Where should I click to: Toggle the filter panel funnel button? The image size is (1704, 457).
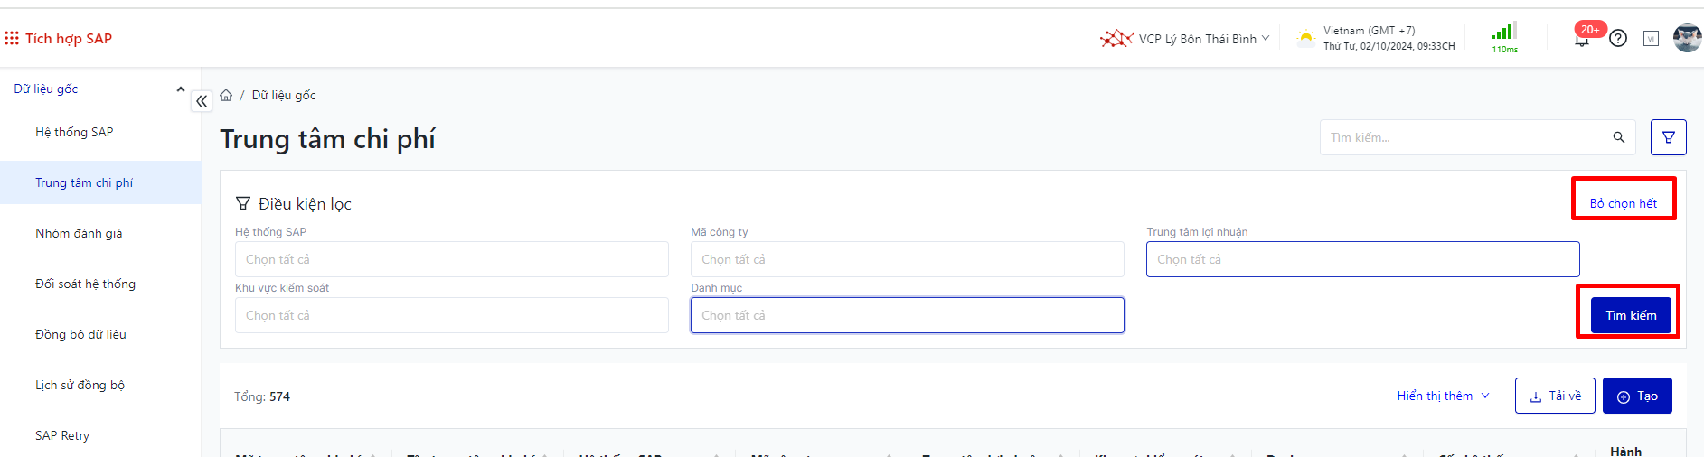point(1668,137)
